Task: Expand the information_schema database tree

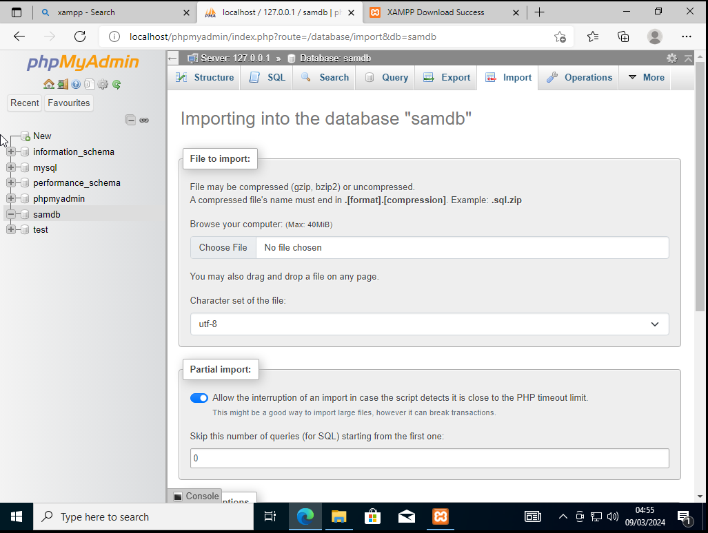Action: tap(11, 151)
